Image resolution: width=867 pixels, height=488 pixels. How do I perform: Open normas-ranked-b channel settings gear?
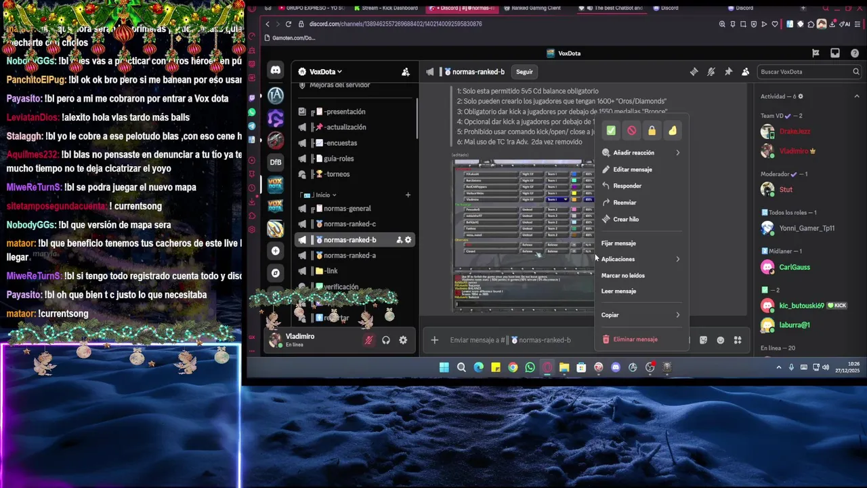coord(408,240)
